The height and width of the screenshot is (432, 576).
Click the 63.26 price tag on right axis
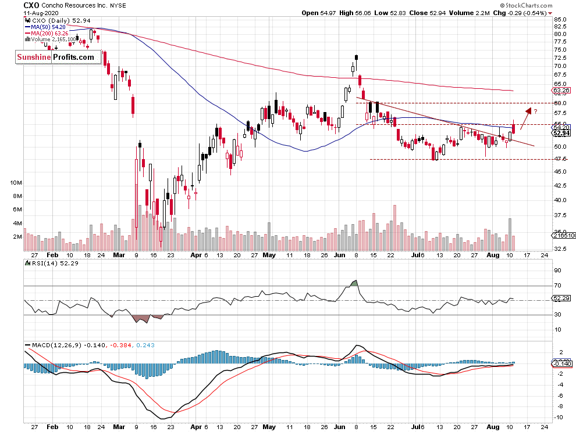pyautogui.click(x=561, y=90)
